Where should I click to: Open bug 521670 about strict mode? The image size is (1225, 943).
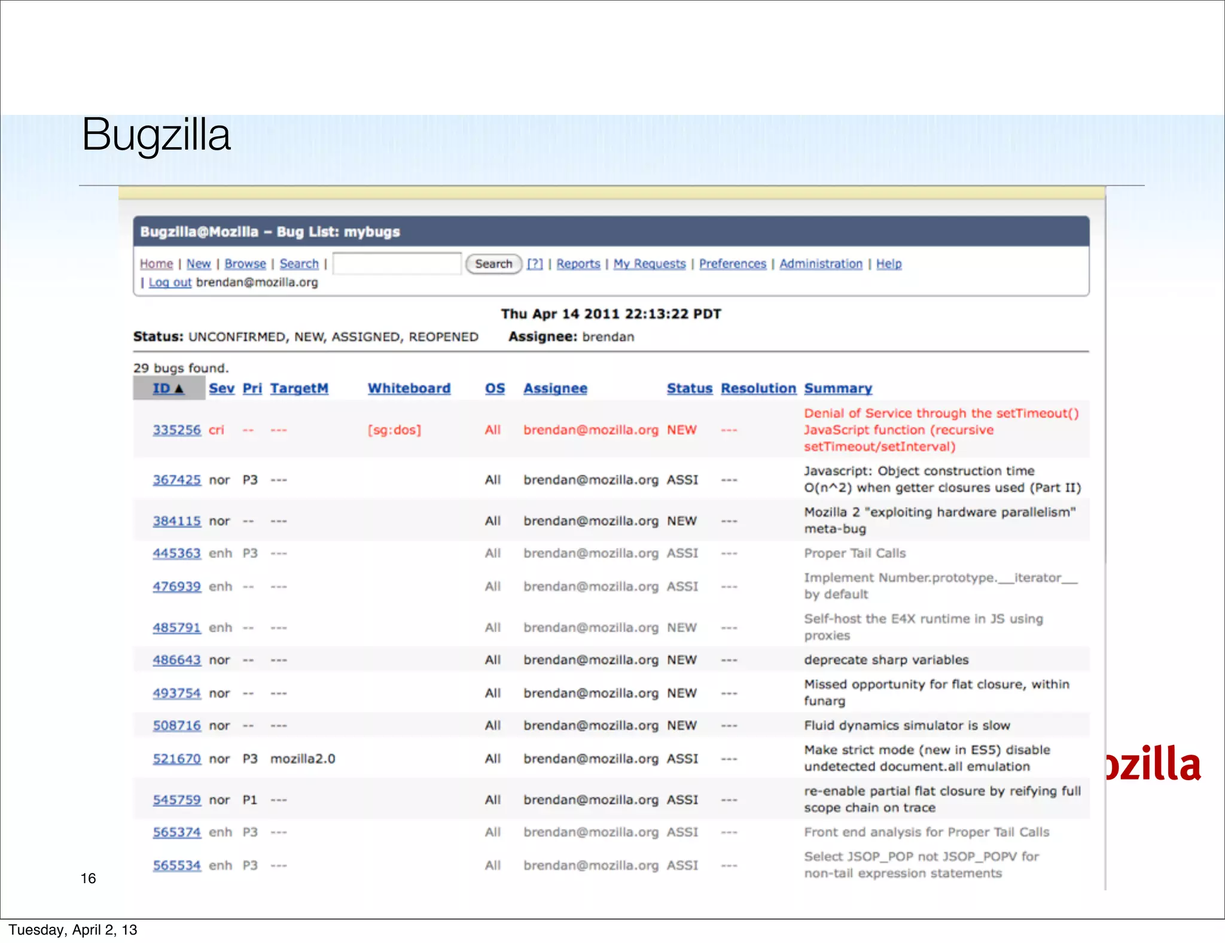pyautogui.click(x=176, y=759)
